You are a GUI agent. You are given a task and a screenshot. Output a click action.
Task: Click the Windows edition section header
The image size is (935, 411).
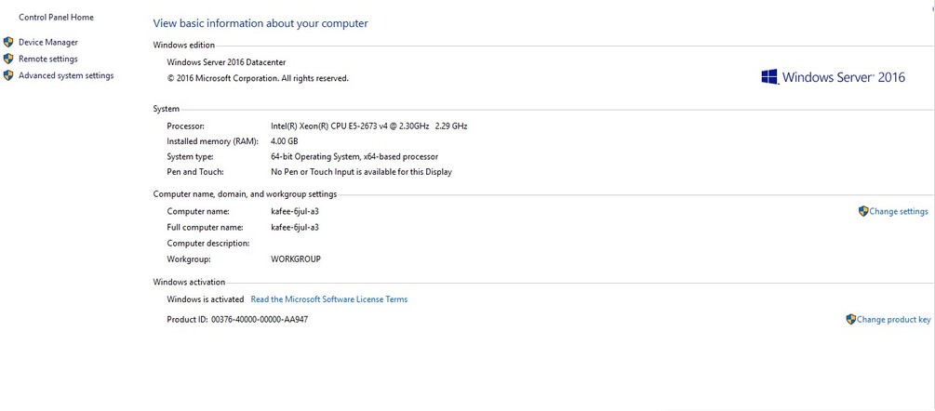pos(183,46)
